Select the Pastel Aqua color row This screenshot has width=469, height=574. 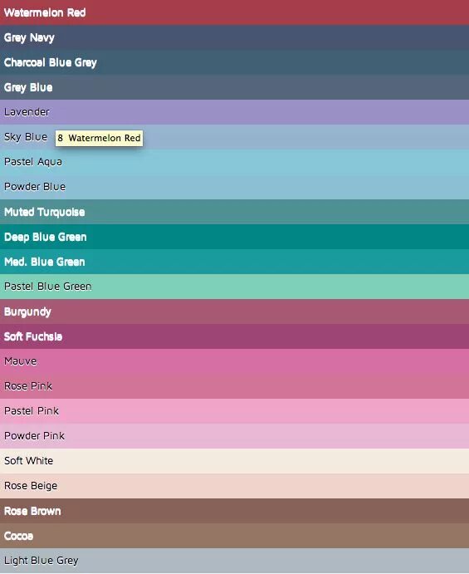(x=234, y=162)
